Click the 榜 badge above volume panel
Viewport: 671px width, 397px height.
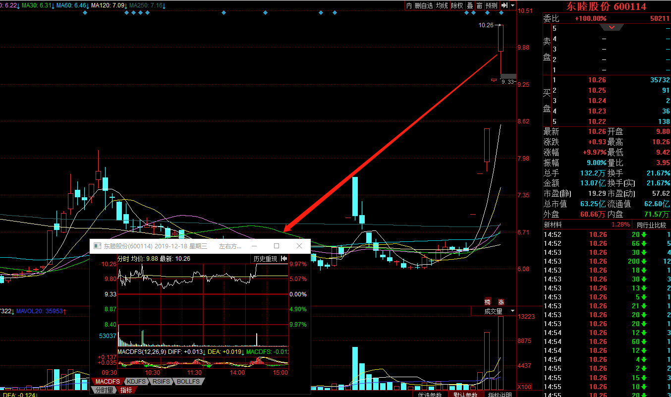[x=488, y=302]
